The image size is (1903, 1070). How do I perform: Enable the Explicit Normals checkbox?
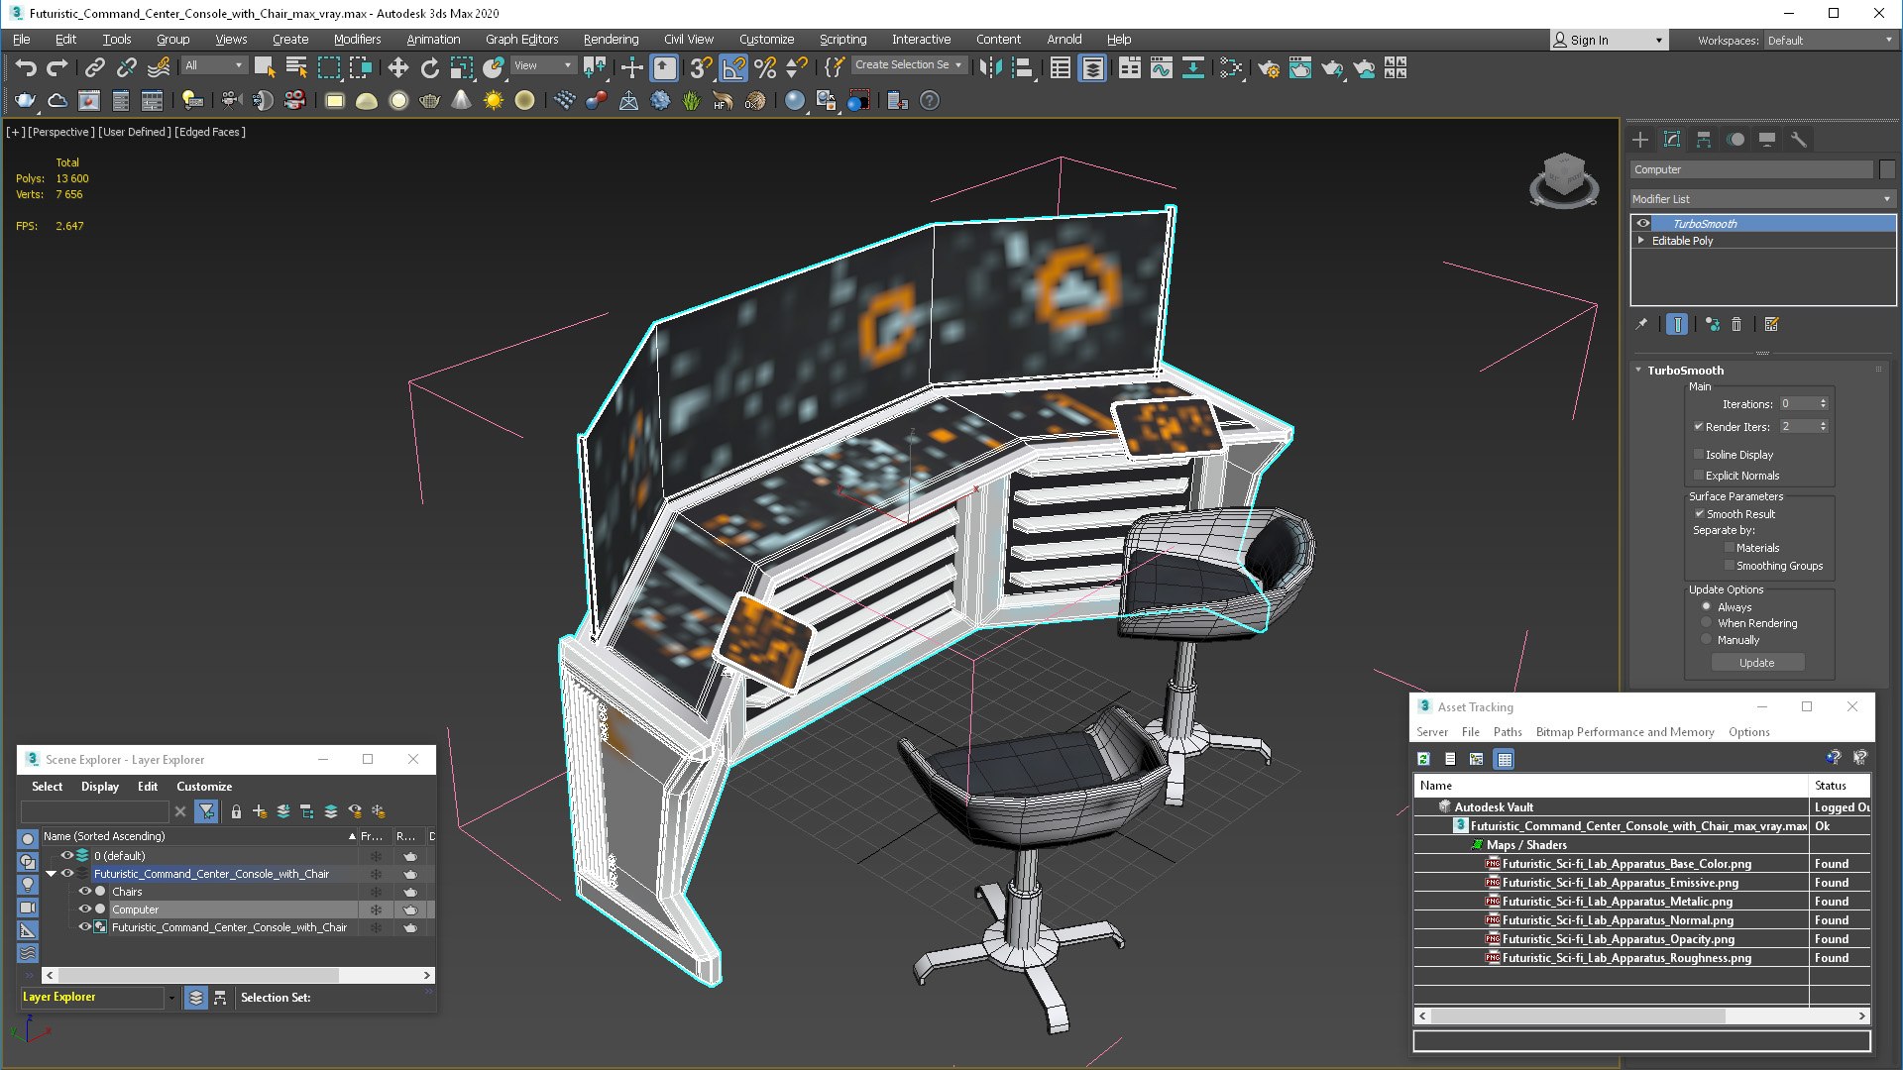(x=1699, y=476)
